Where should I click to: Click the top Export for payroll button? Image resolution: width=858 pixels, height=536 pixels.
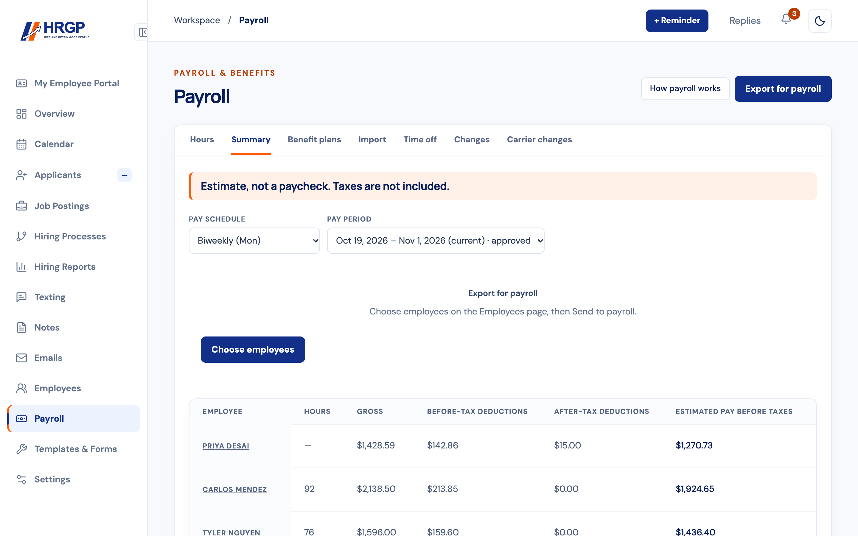pyautogui.click(x=783, y=89)
